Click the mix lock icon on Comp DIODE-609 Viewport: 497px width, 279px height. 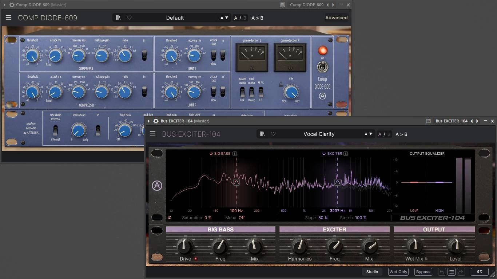click(x=281, y=85)
